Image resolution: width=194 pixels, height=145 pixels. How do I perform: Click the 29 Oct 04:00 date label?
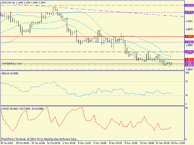pos(23,143)
